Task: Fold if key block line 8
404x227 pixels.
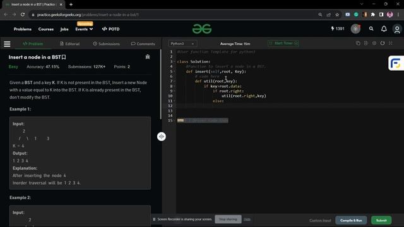Action: (174, 86)
